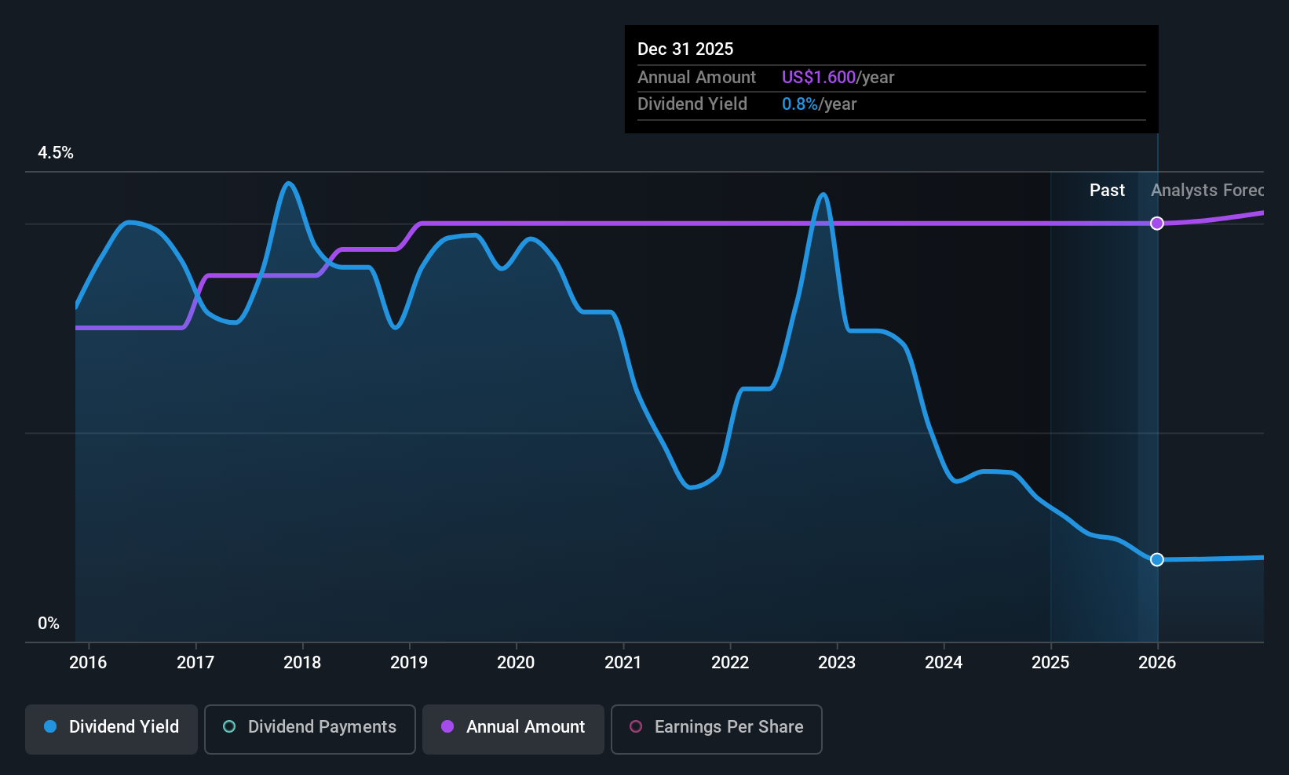The height and width of the screenshot is (775, 1289).
Task: Click the 2016 x-axis label
Action: click(88, 662)
